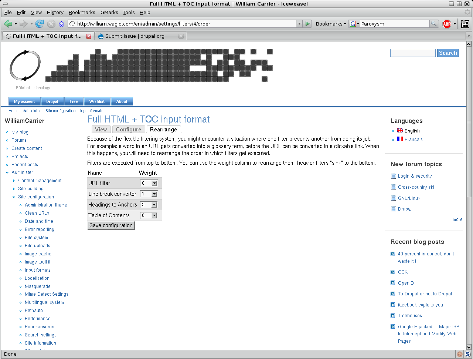Click the topic icon beside GNU/Linux
The width and height of the screenshot is (473, 359).
pos(393,198)
